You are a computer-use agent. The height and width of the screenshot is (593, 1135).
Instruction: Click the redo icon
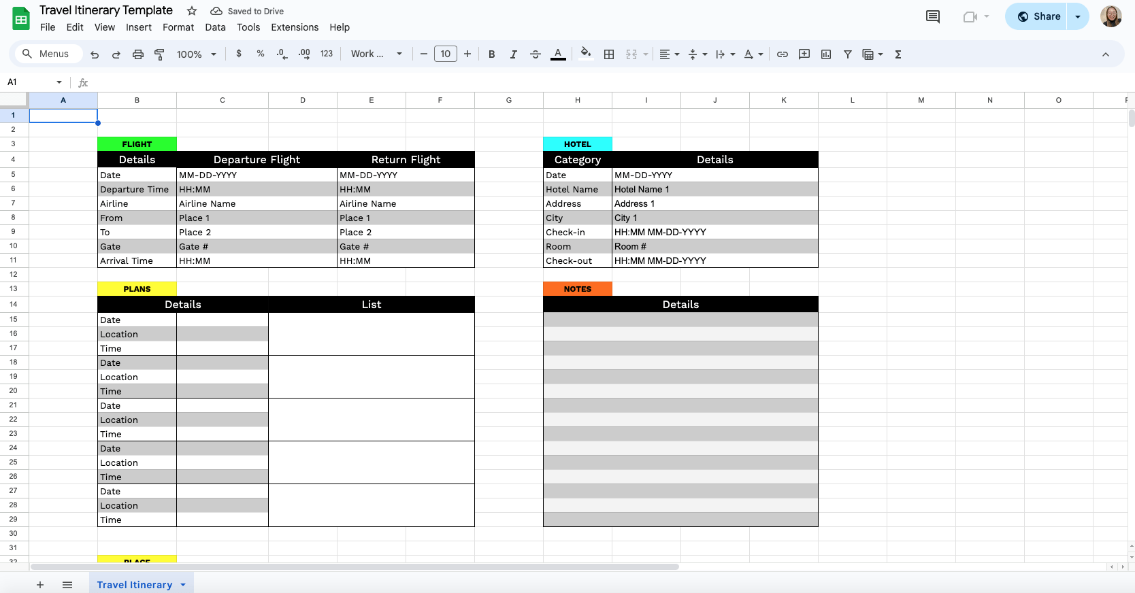coord(116,54)
